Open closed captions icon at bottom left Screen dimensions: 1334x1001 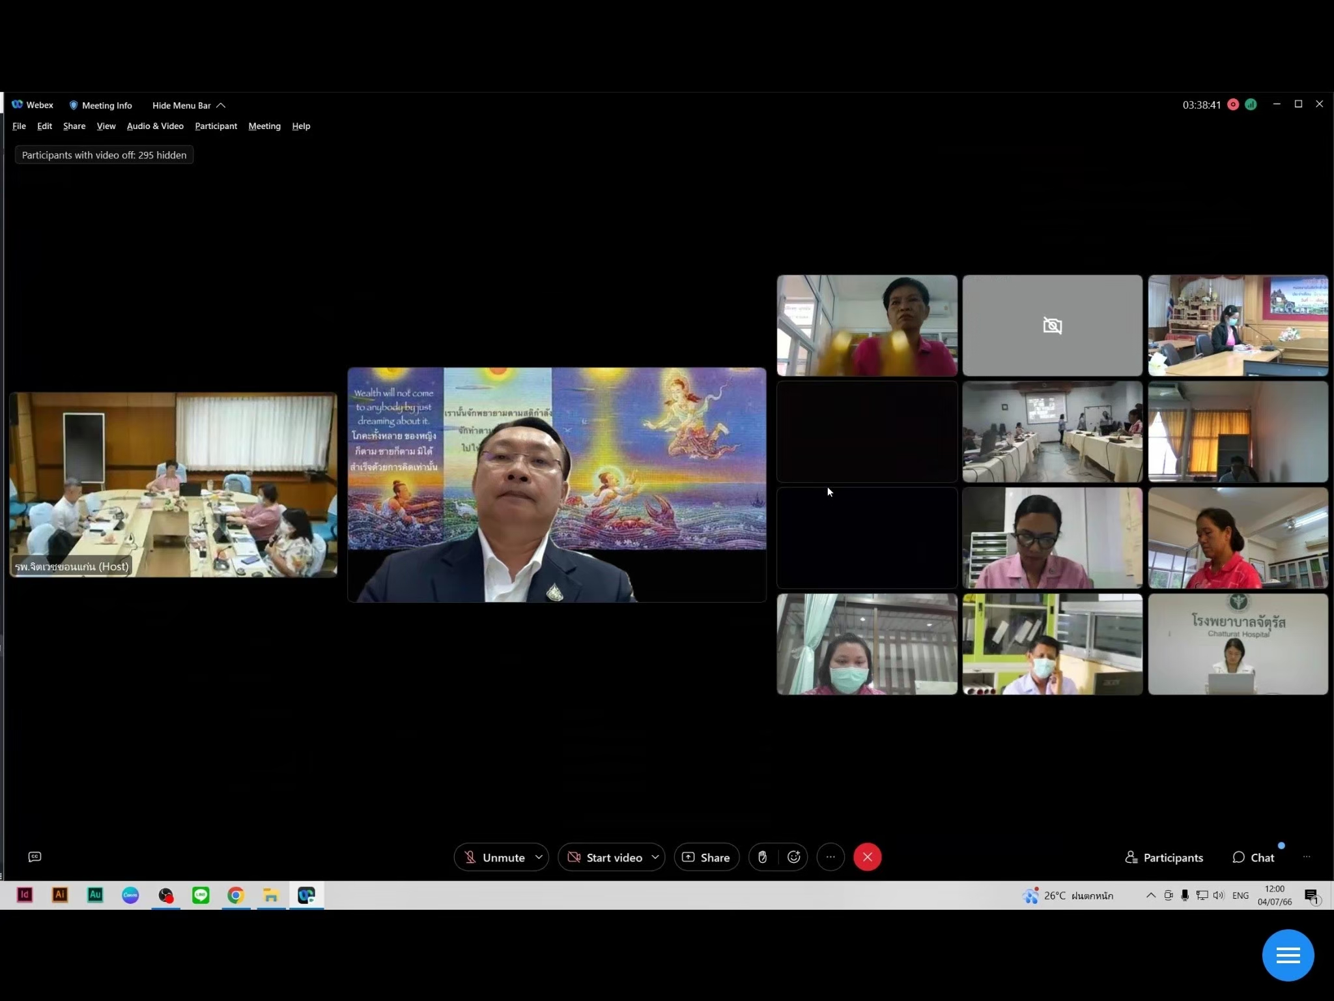coord(35,857)
